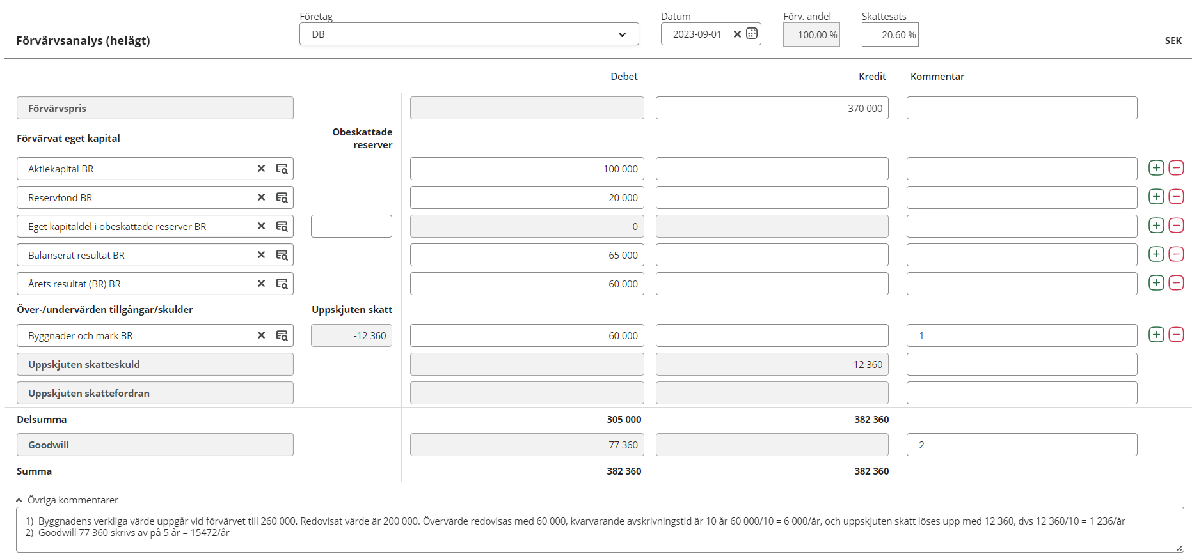Clear the date 2023-09-01 field

coord(737,34)
